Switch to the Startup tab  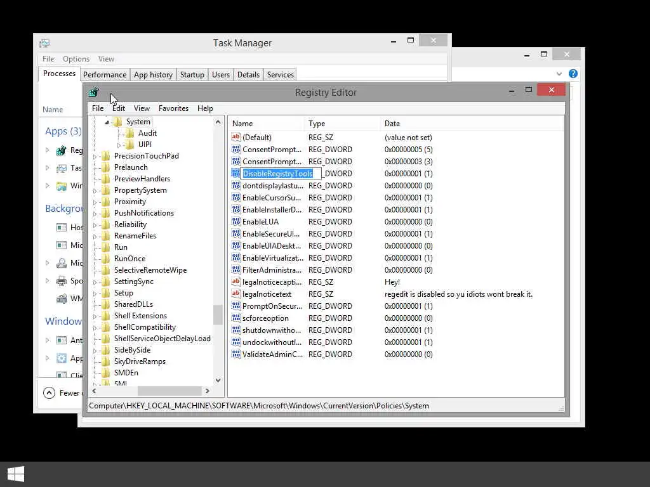pos(192,75)
